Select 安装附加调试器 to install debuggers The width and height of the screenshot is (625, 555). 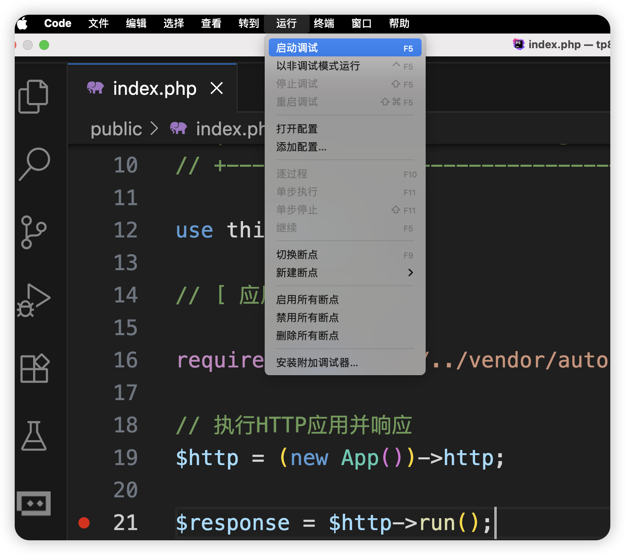tap(317, 363)
